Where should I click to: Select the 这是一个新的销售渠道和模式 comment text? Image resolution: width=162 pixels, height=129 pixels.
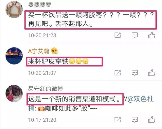[74, 99]
